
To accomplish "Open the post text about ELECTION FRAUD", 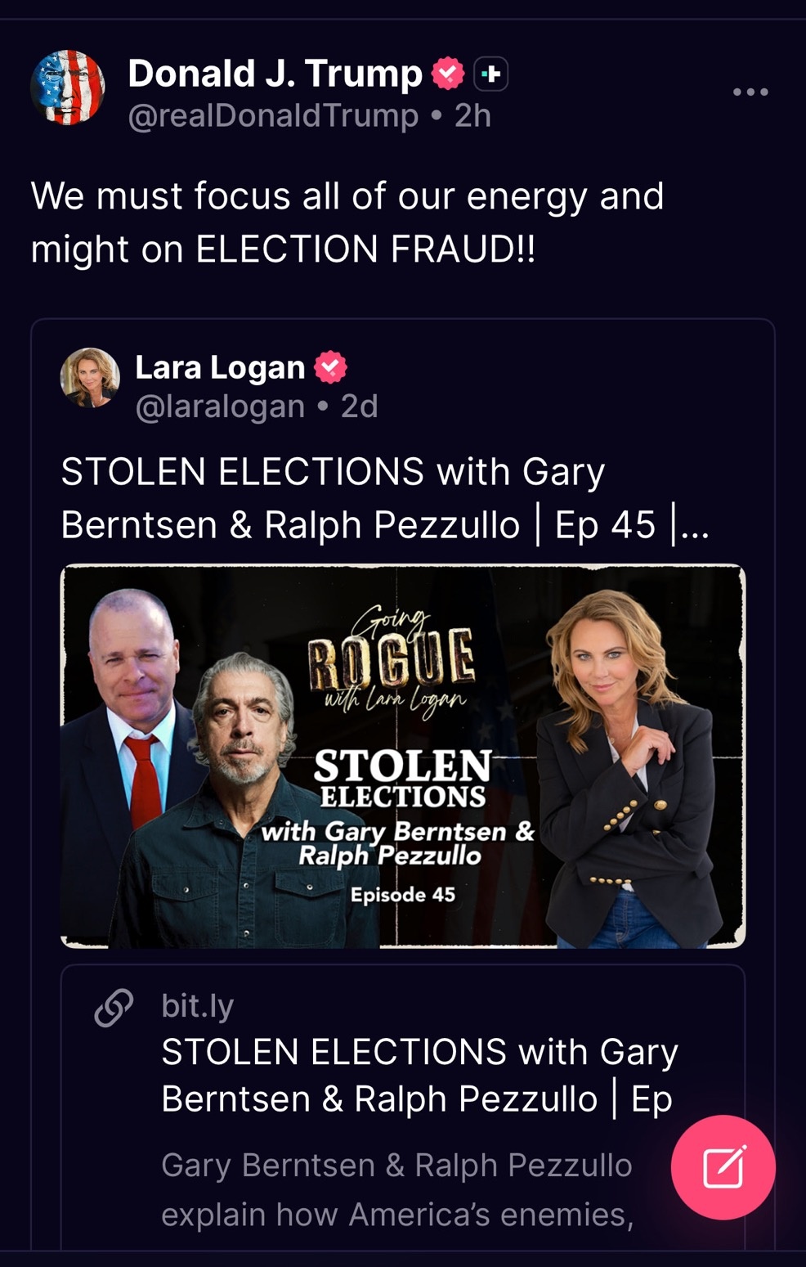I will point(347,222).
